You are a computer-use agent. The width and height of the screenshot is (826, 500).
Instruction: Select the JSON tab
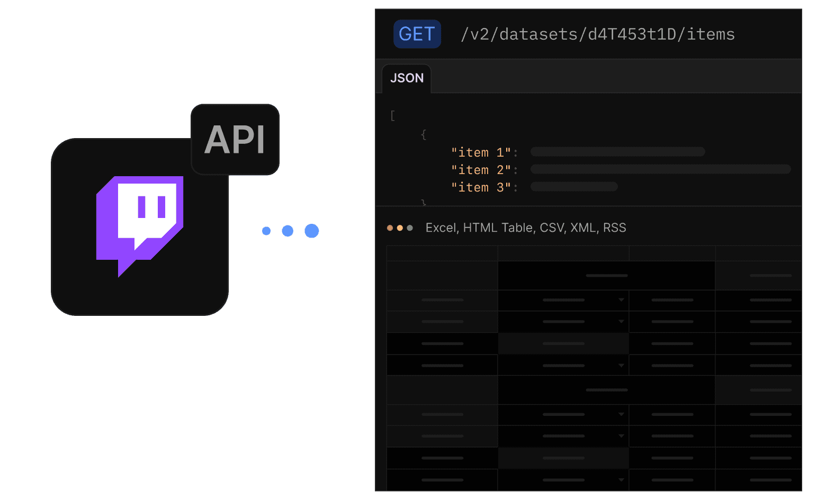pyautogui.click(x=407, y=78)
